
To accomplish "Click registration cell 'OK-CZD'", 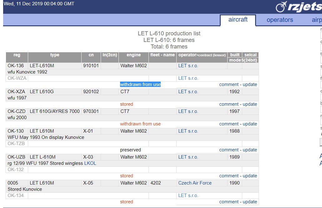I will [17, 111].
